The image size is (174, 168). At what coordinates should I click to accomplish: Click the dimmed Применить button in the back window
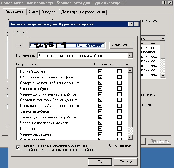tap(159, 141)
